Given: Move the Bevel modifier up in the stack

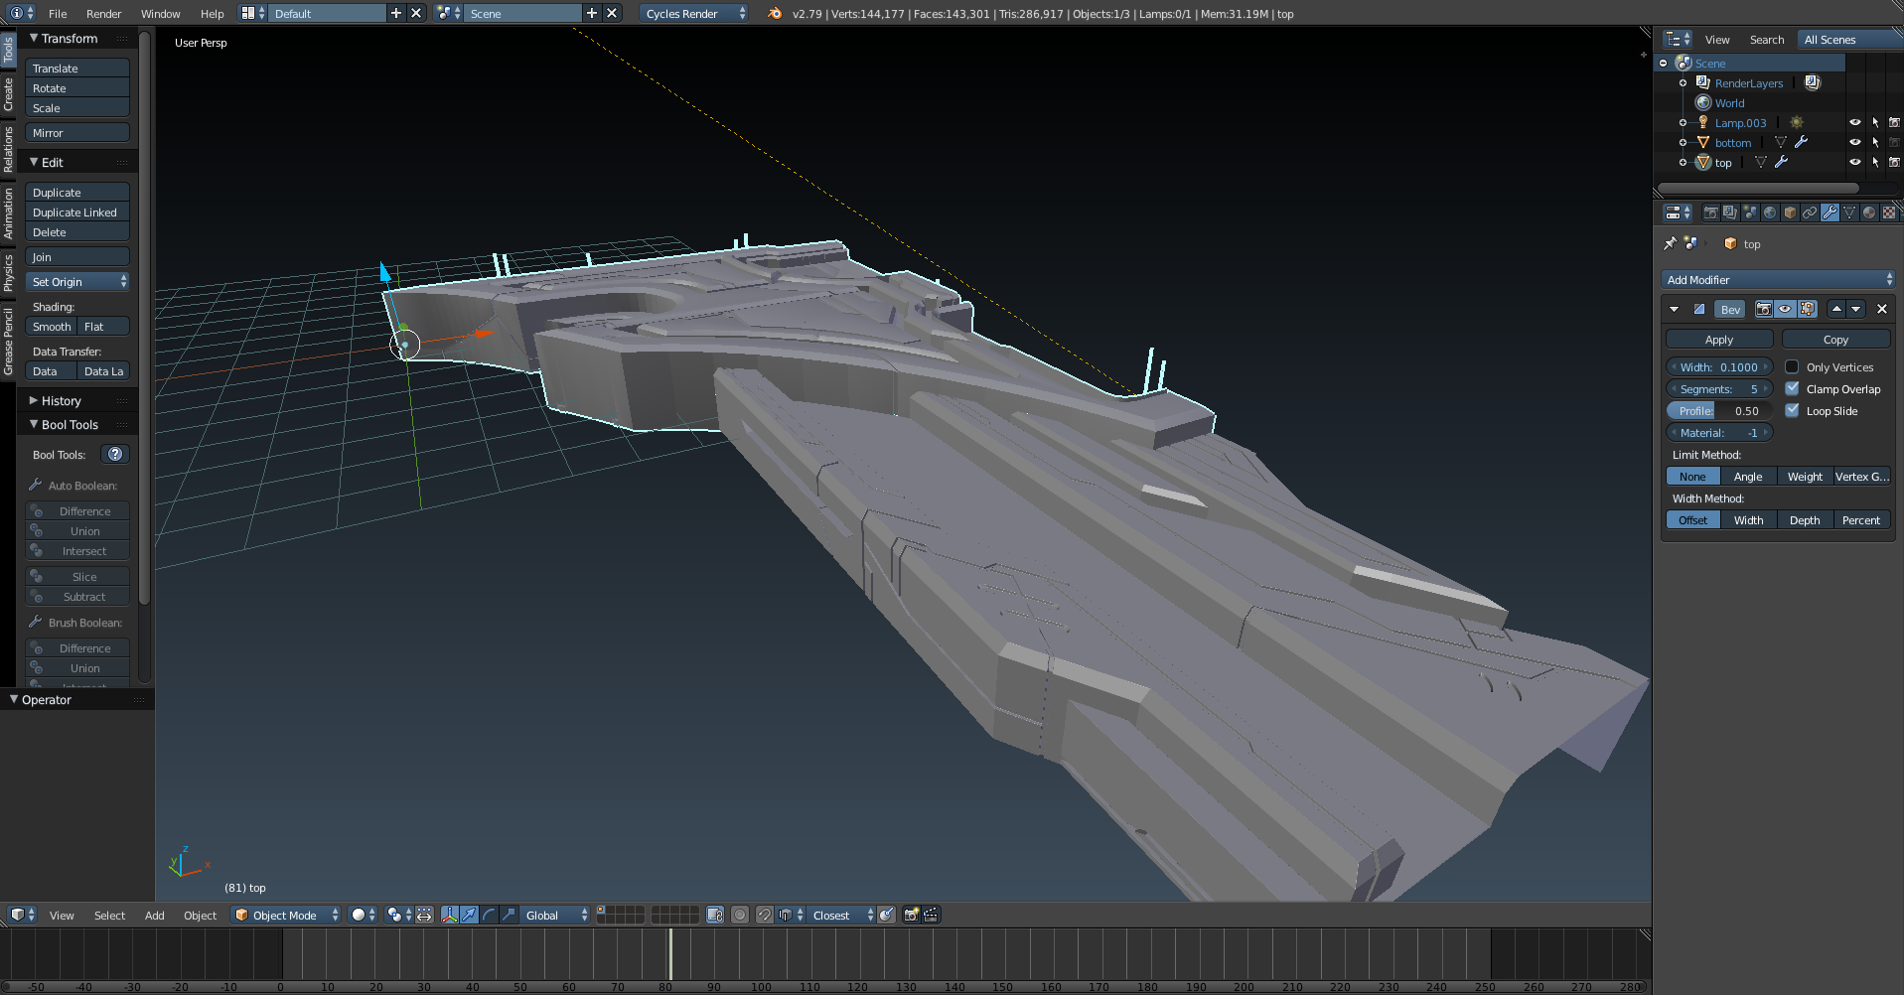Looking at the screenshot, I should pyautogui.click(x=1836, y=309).
